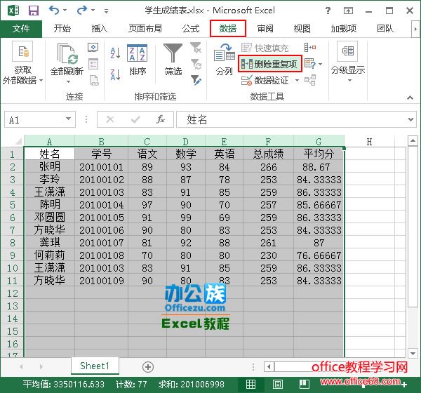The height and width of the screenshot is (393, 421).
Task: Sort descending with the Z to A icon
Action: [116, 74]
